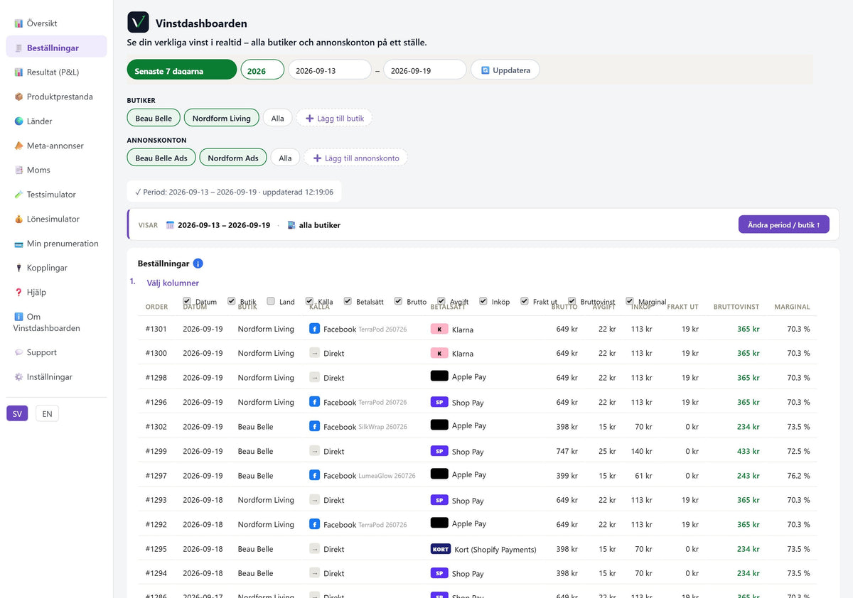The width and height of the screenshot is (853, 598).
Task: Click Apple Pay badge on order #1292
Action: (x=440, y=523)
